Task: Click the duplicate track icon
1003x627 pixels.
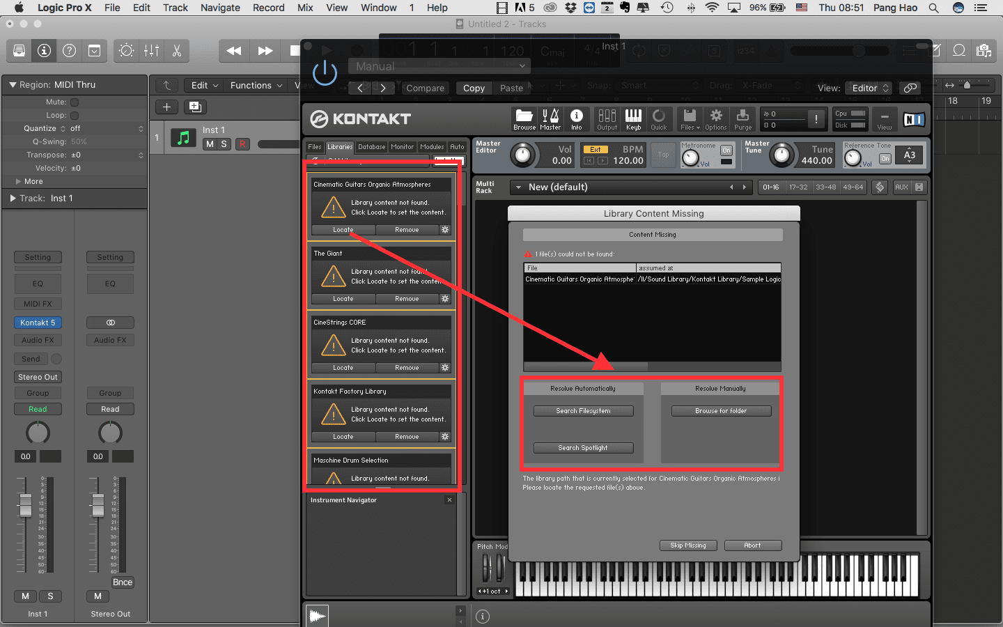Action: coord(195,107)
